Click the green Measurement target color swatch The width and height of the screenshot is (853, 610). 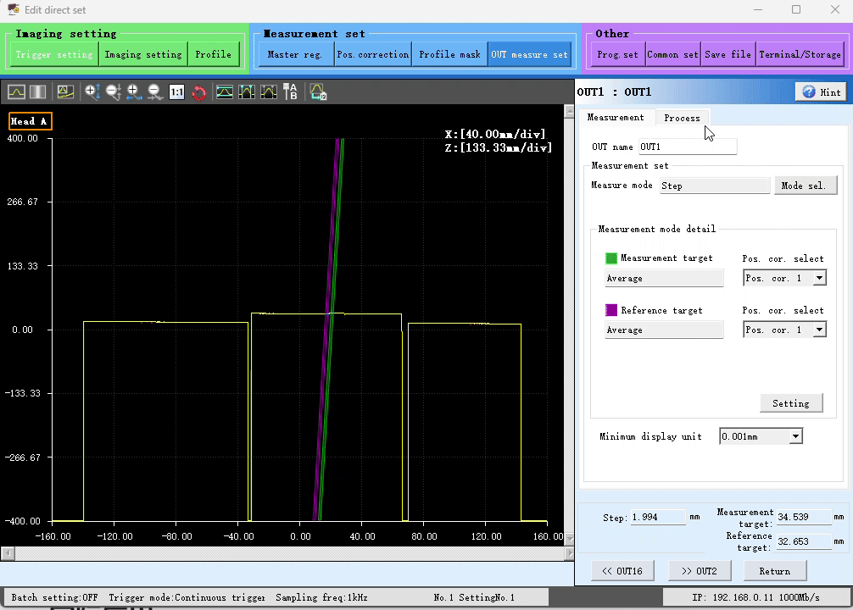tap(611, 258)
